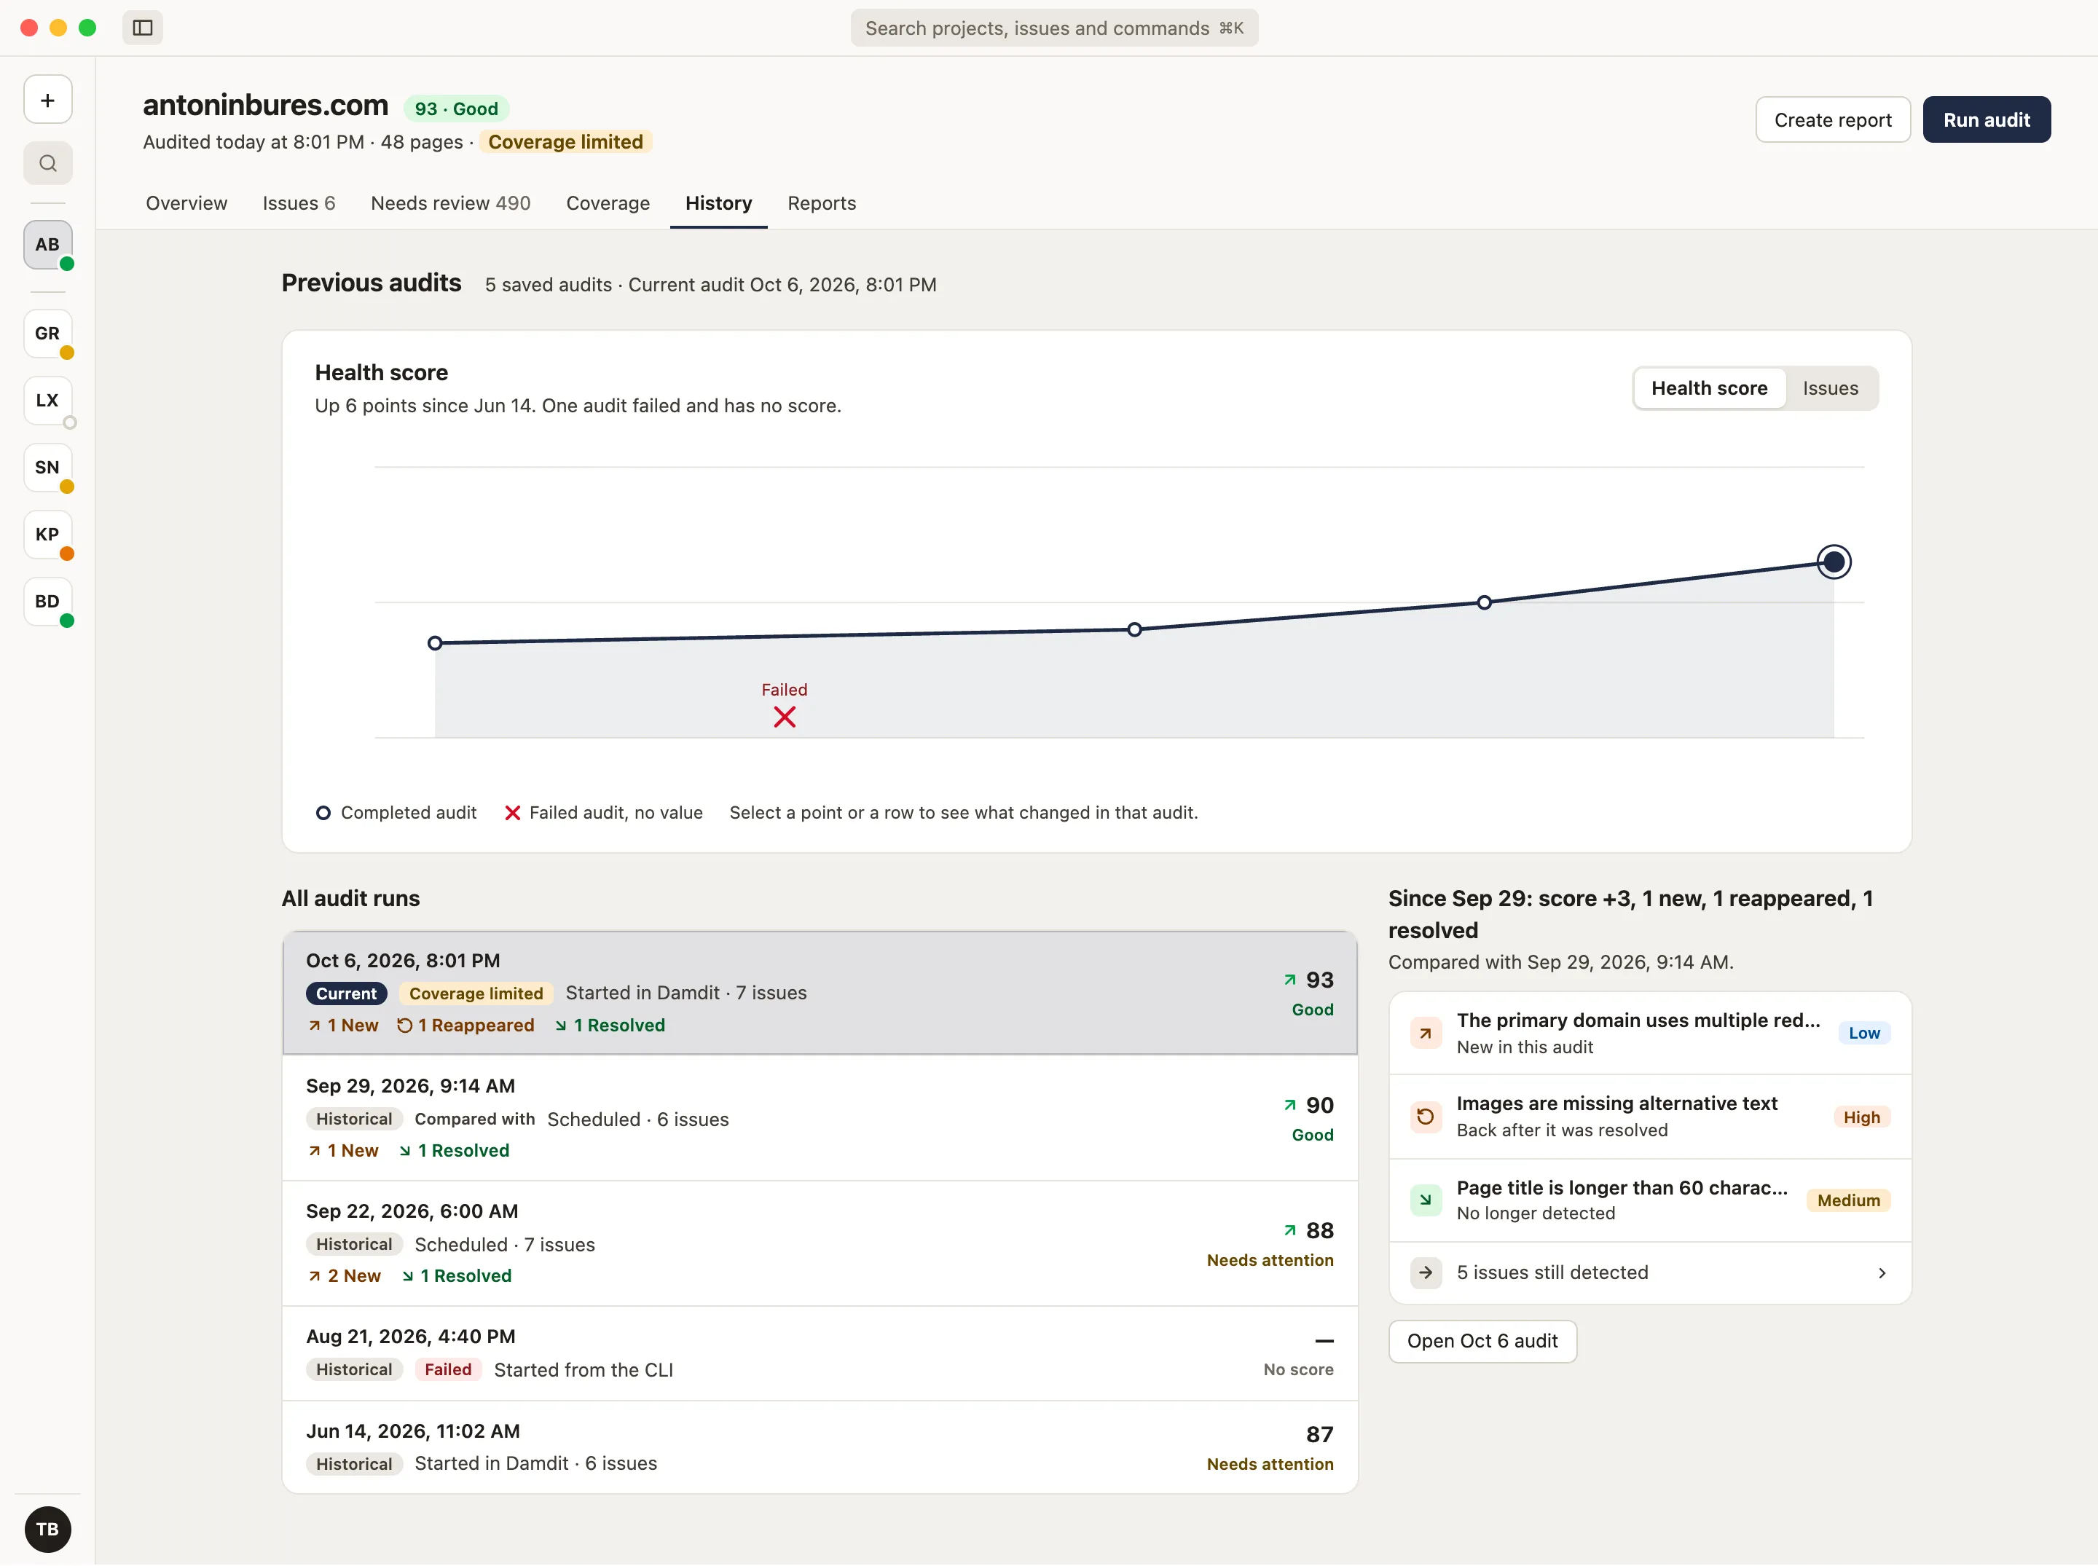Click resolved arrow icon for page title issue
Screen dimensions: 2098x1566
[x=1426, y=1200]
